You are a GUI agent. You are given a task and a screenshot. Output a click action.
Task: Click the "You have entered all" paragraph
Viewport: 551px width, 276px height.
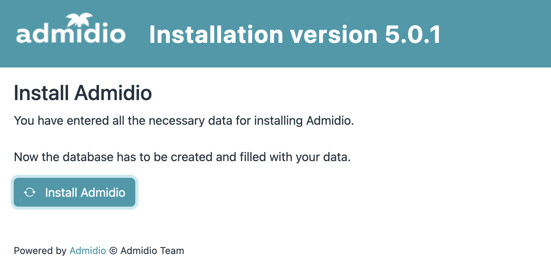click(x=184, y=121)
